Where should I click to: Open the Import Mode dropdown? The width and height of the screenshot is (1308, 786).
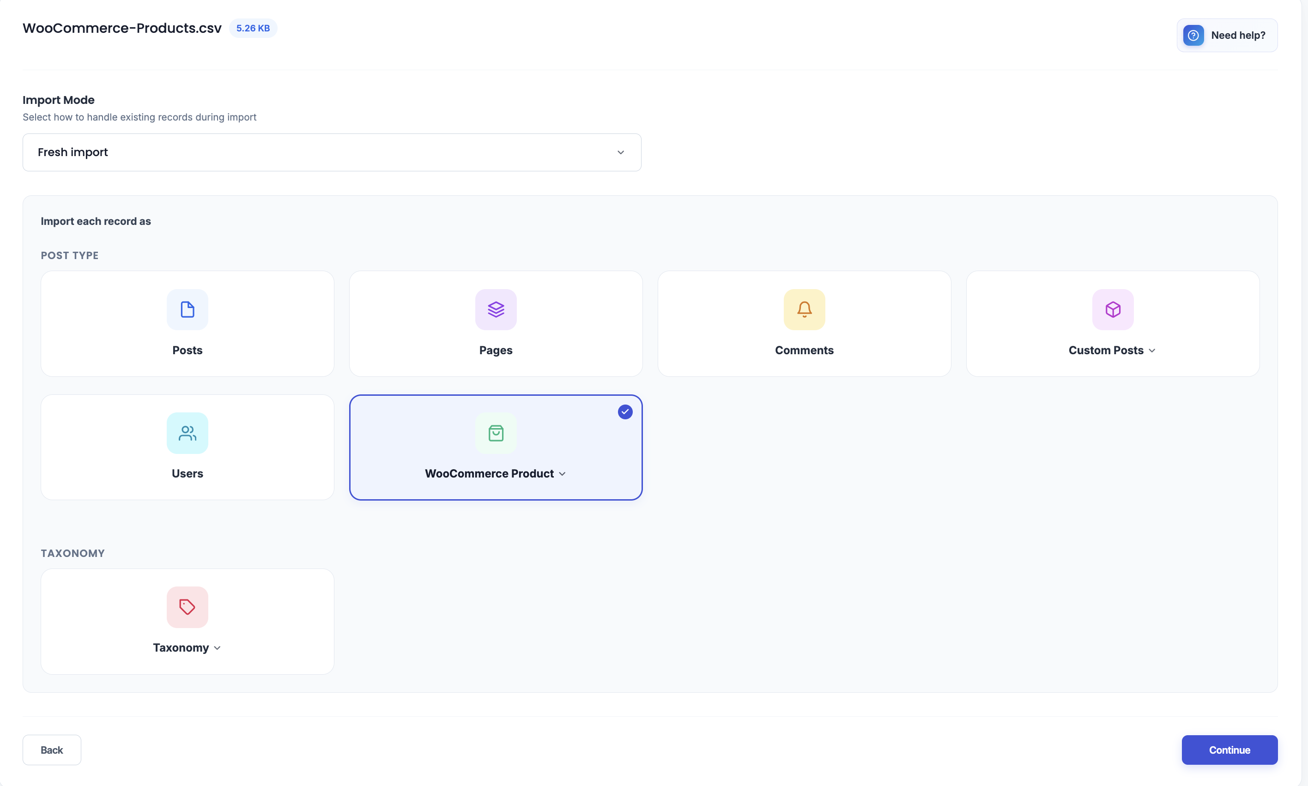[x=332, y=152]
